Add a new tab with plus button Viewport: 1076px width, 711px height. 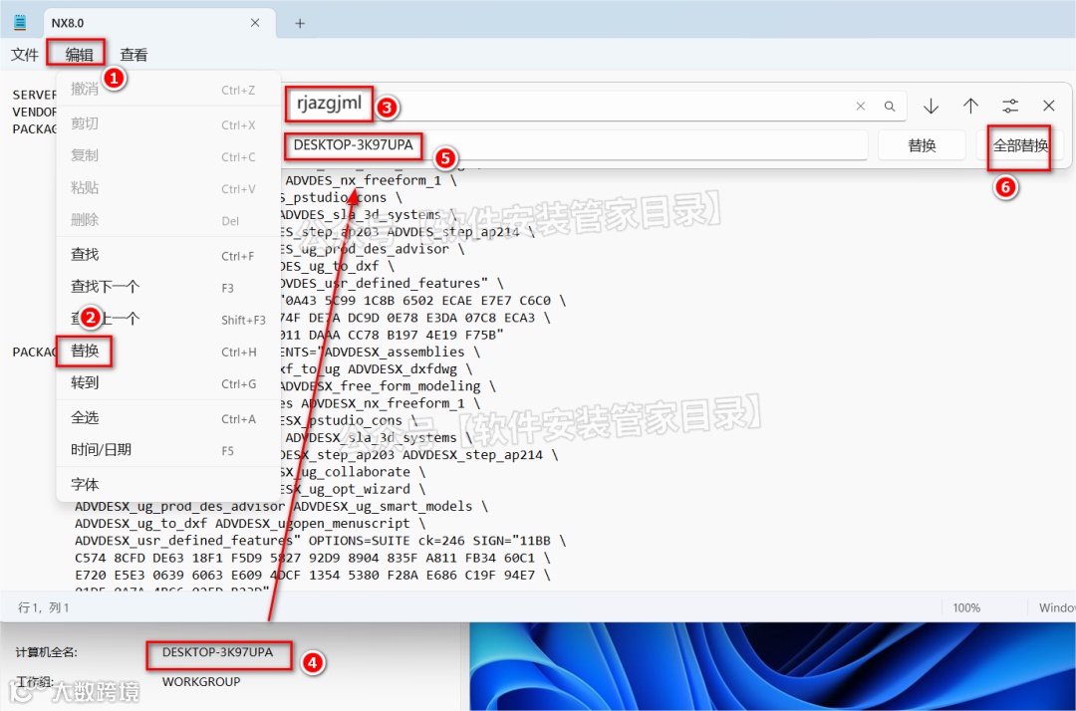[300, 23]
